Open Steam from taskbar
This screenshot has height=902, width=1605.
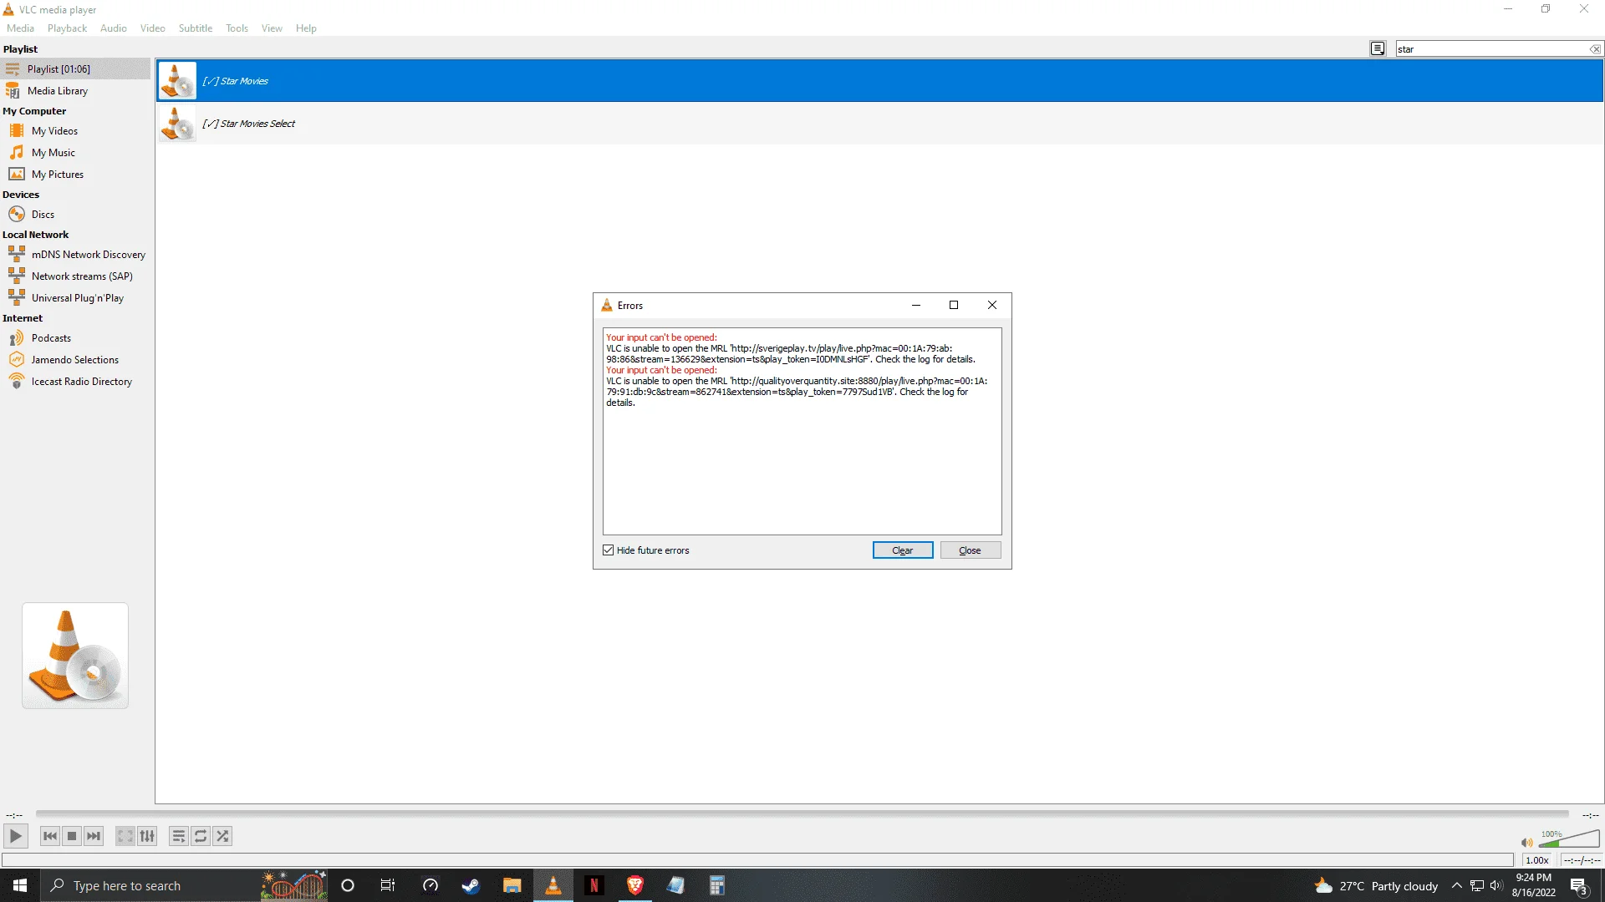tap(471, 886)
